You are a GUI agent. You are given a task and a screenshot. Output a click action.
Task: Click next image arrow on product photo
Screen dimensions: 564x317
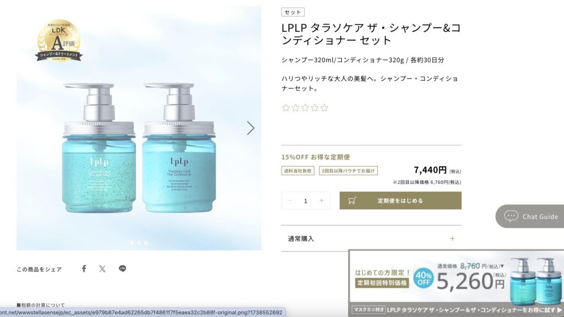point(251,128)
